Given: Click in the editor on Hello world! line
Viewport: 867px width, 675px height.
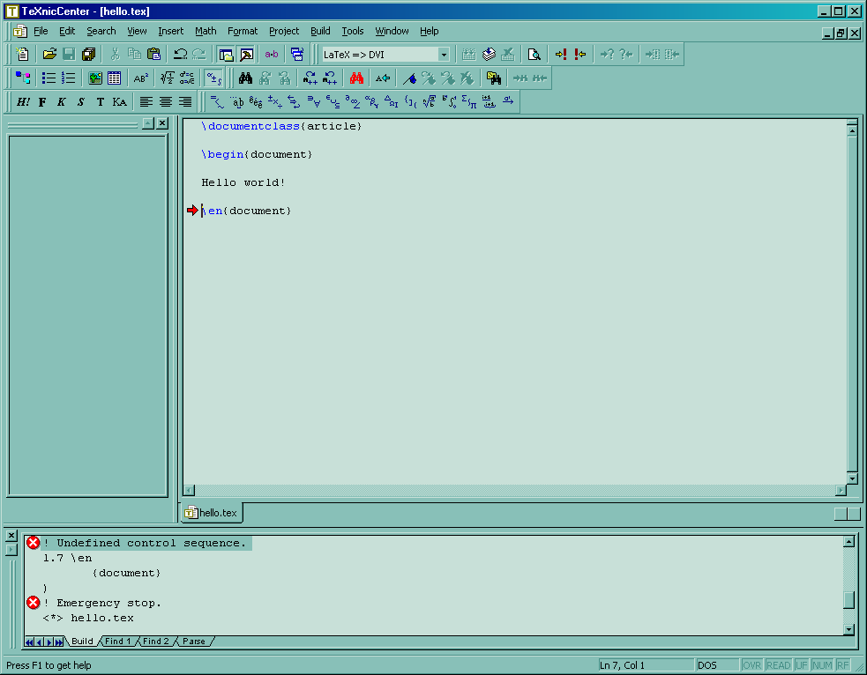Looking at the screenshot, I should (243, 182).
